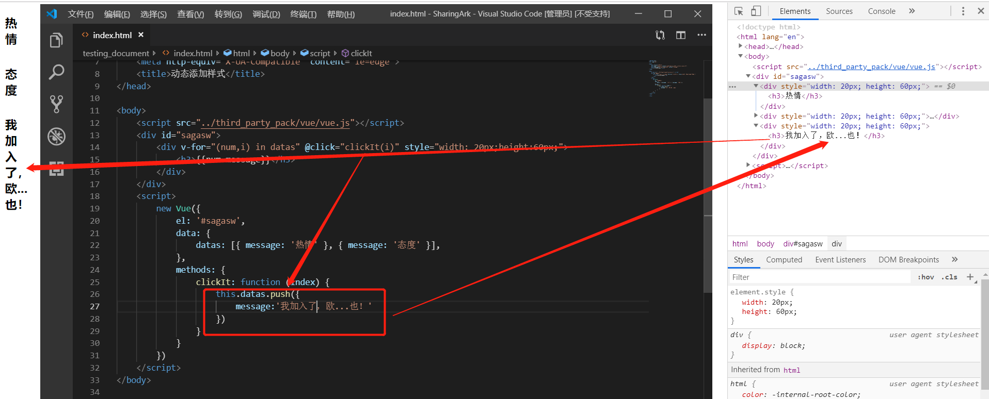Image resolution: width=989 pixels, height=399 pixels.
Task: Click the VS Code logo icon
Action: pos(52,14)
